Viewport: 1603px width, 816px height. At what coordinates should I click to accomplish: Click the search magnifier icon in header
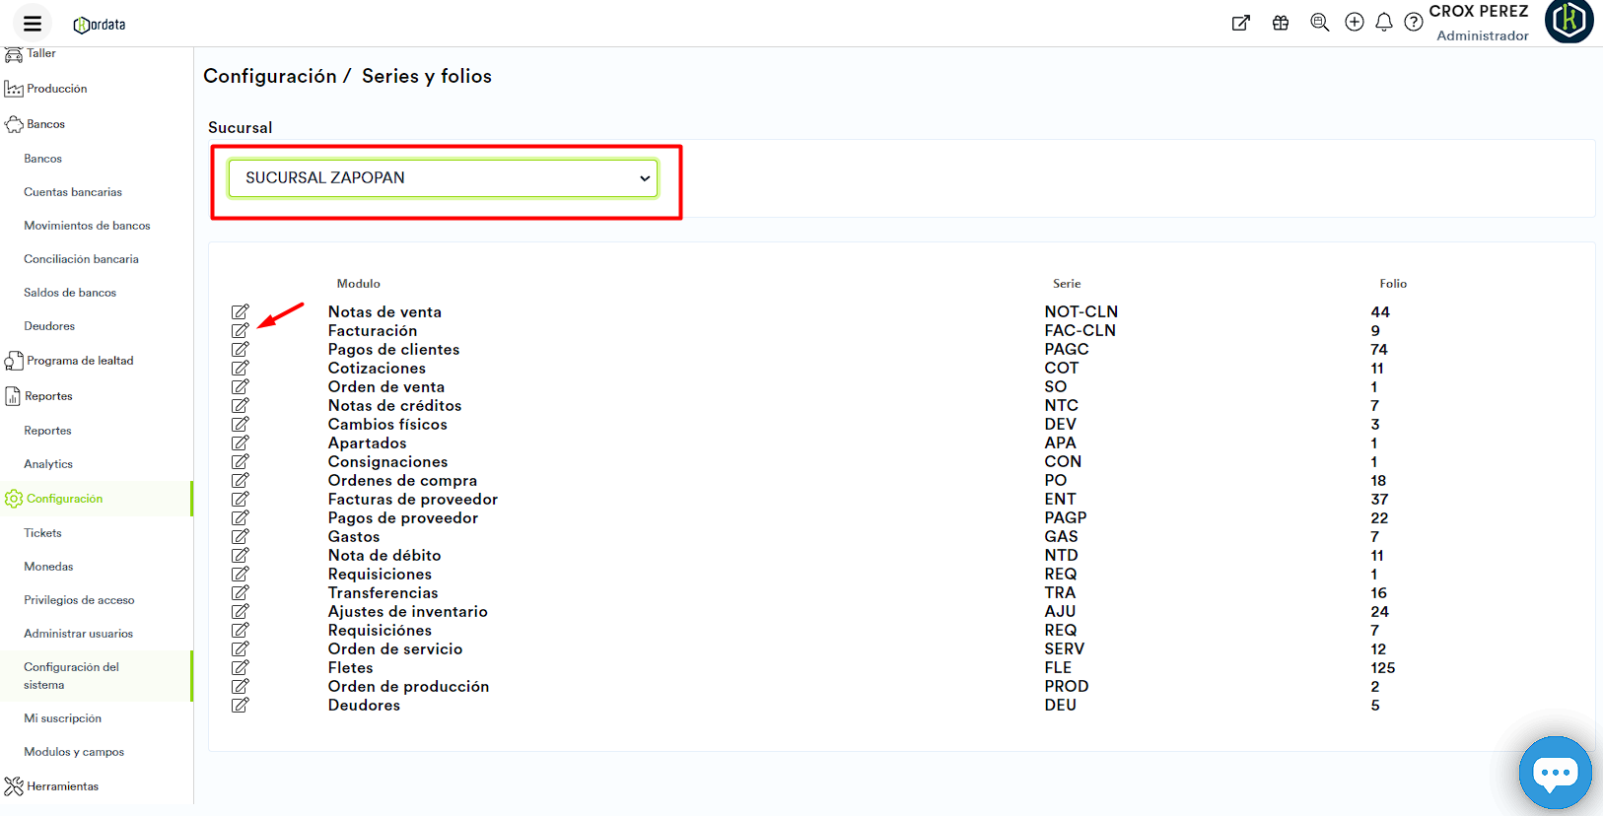click(1319, 23)
